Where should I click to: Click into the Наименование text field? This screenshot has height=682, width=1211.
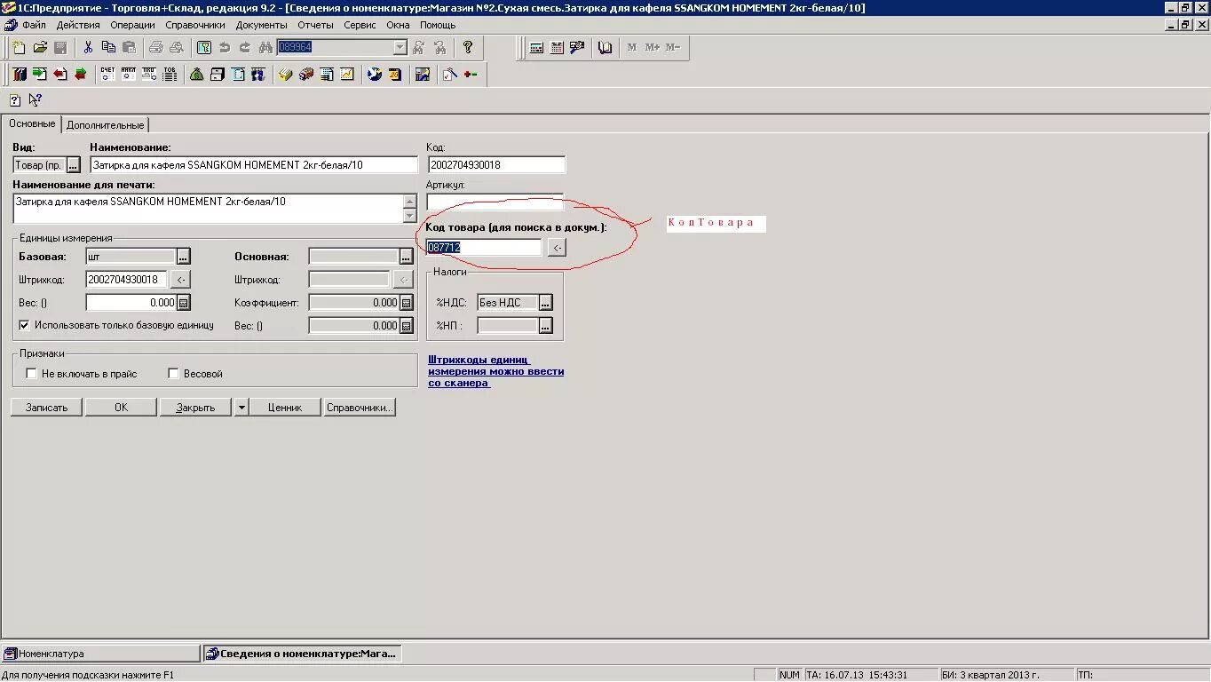point(254,165)
